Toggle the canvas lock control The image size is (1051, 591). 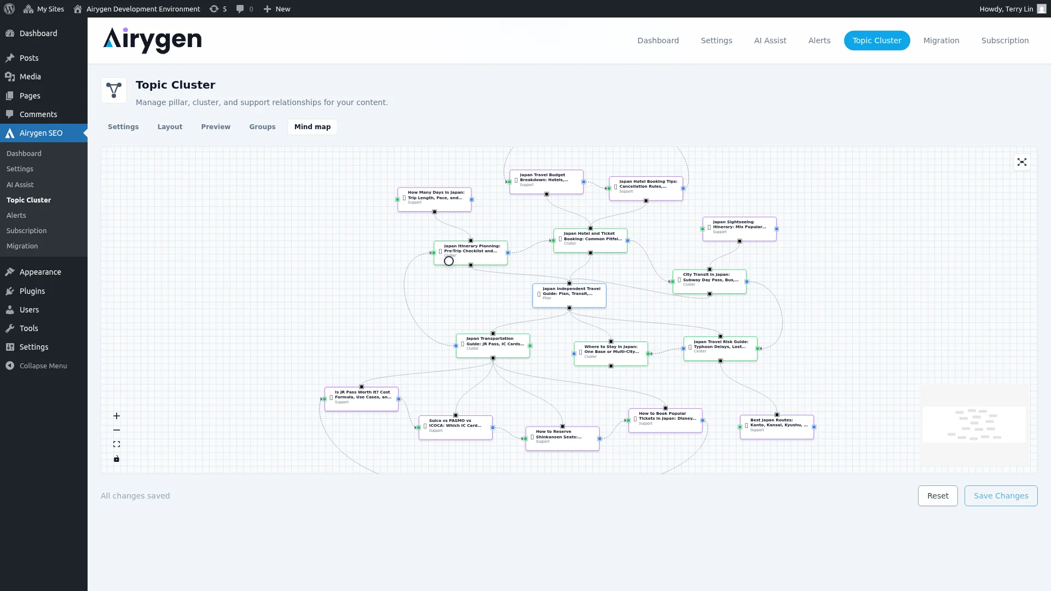coord(116,459)
